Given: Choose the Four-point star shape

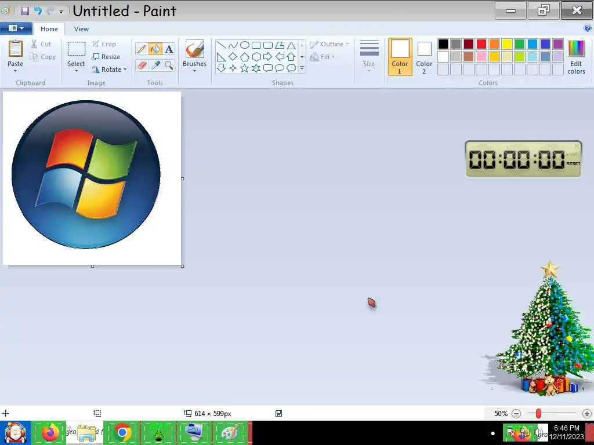Looking at the screenshot, I should (233, 68).
